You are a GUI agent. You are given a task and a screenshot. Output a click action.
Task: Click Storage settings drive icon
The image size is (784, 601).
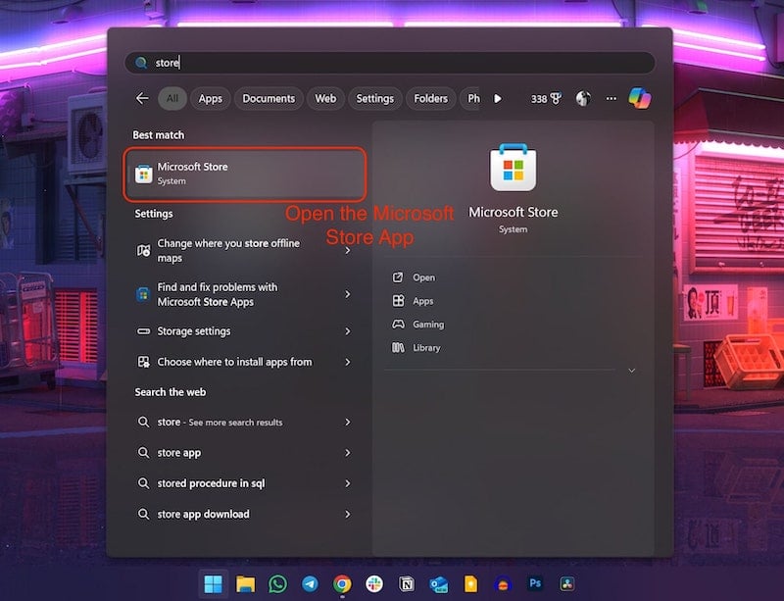(x=143, y=331)
